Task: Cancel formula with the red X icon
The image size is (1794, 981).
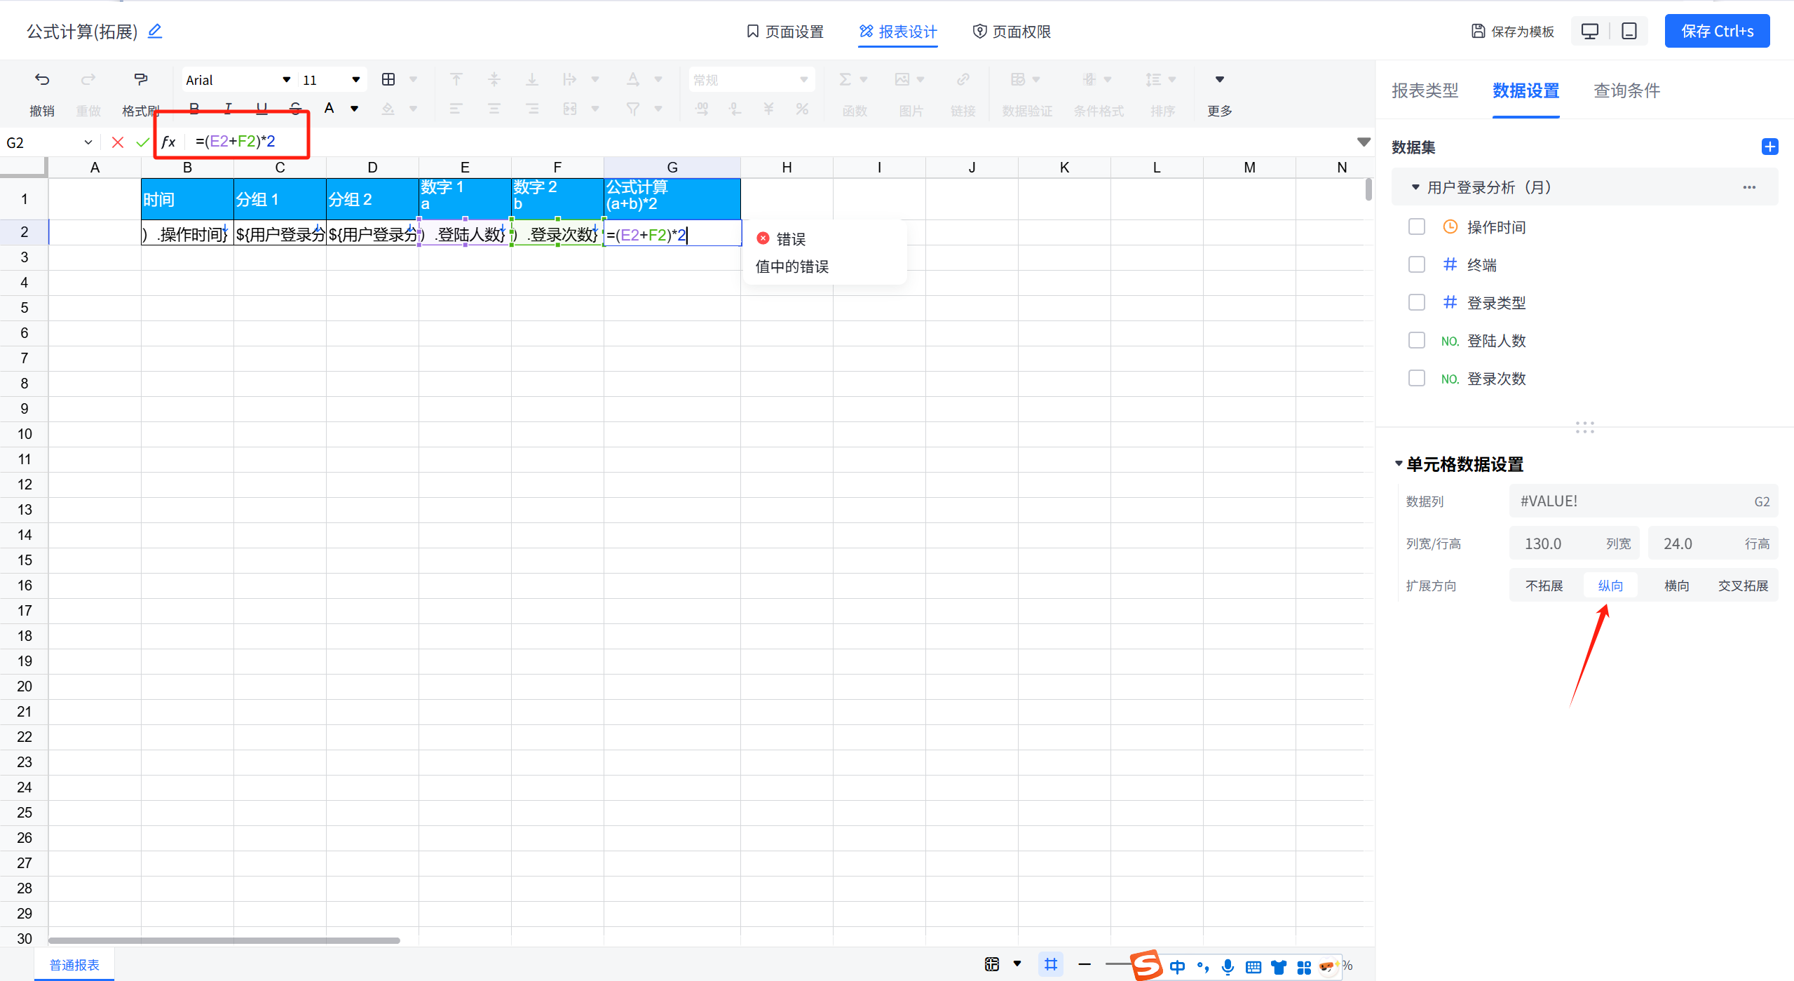Action: point(118,142)
